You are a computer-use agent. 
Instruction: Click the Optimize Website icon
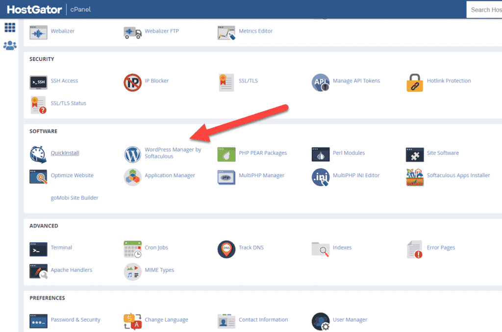(x=38, y=177)
